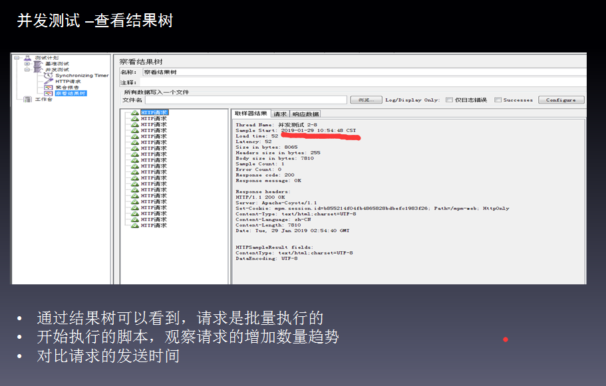Open the 响应数据 tab
This screenshot has width=606, height=386.
(305, 114)
